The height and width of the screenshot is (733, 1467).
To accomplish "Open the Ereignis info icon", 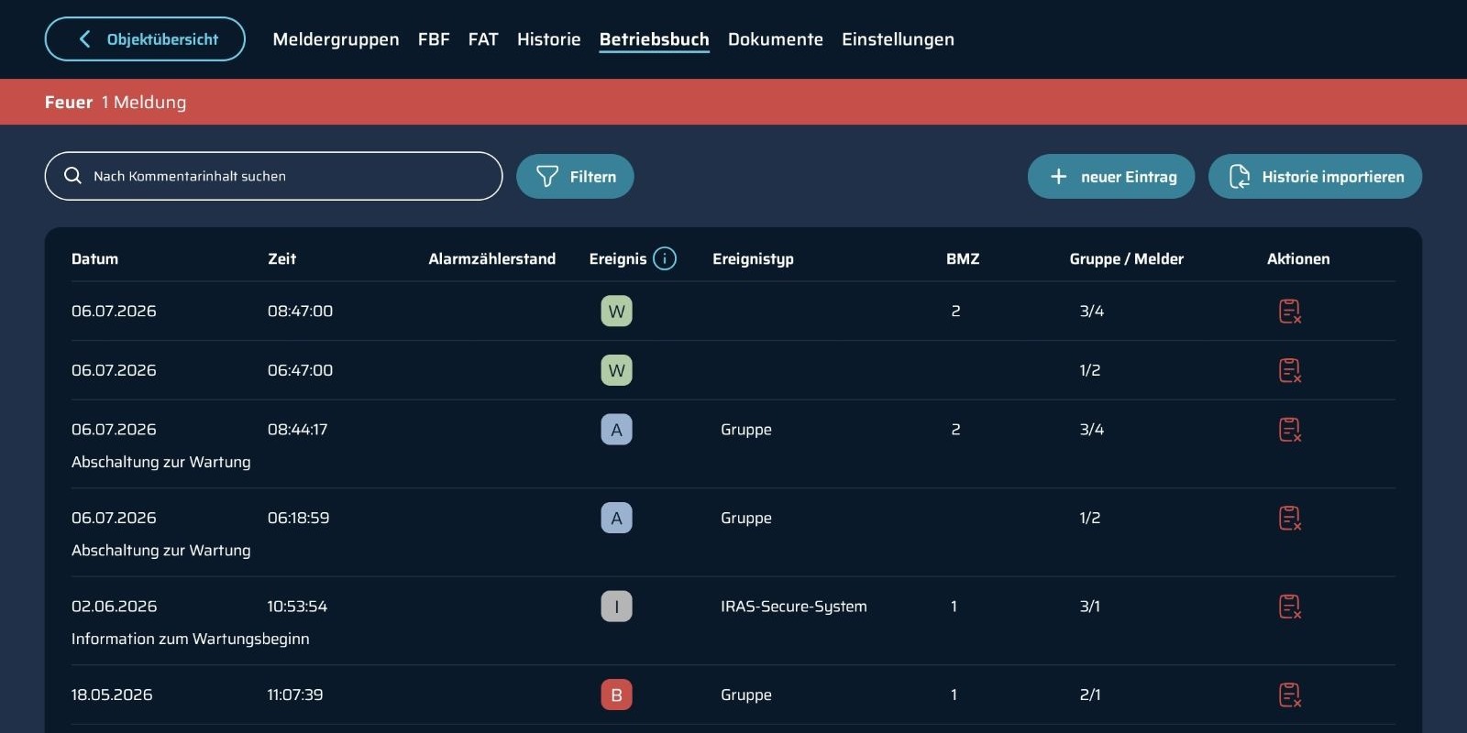I will 665,258.
